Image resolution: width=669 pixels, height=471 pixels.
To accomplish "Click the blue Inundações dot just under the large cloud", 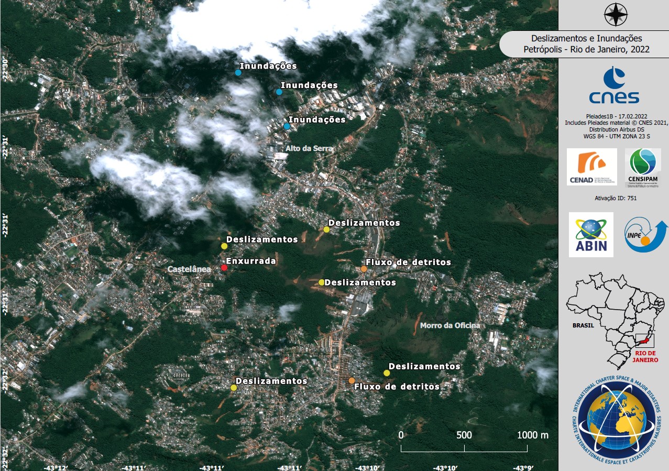I will [238, 73].
